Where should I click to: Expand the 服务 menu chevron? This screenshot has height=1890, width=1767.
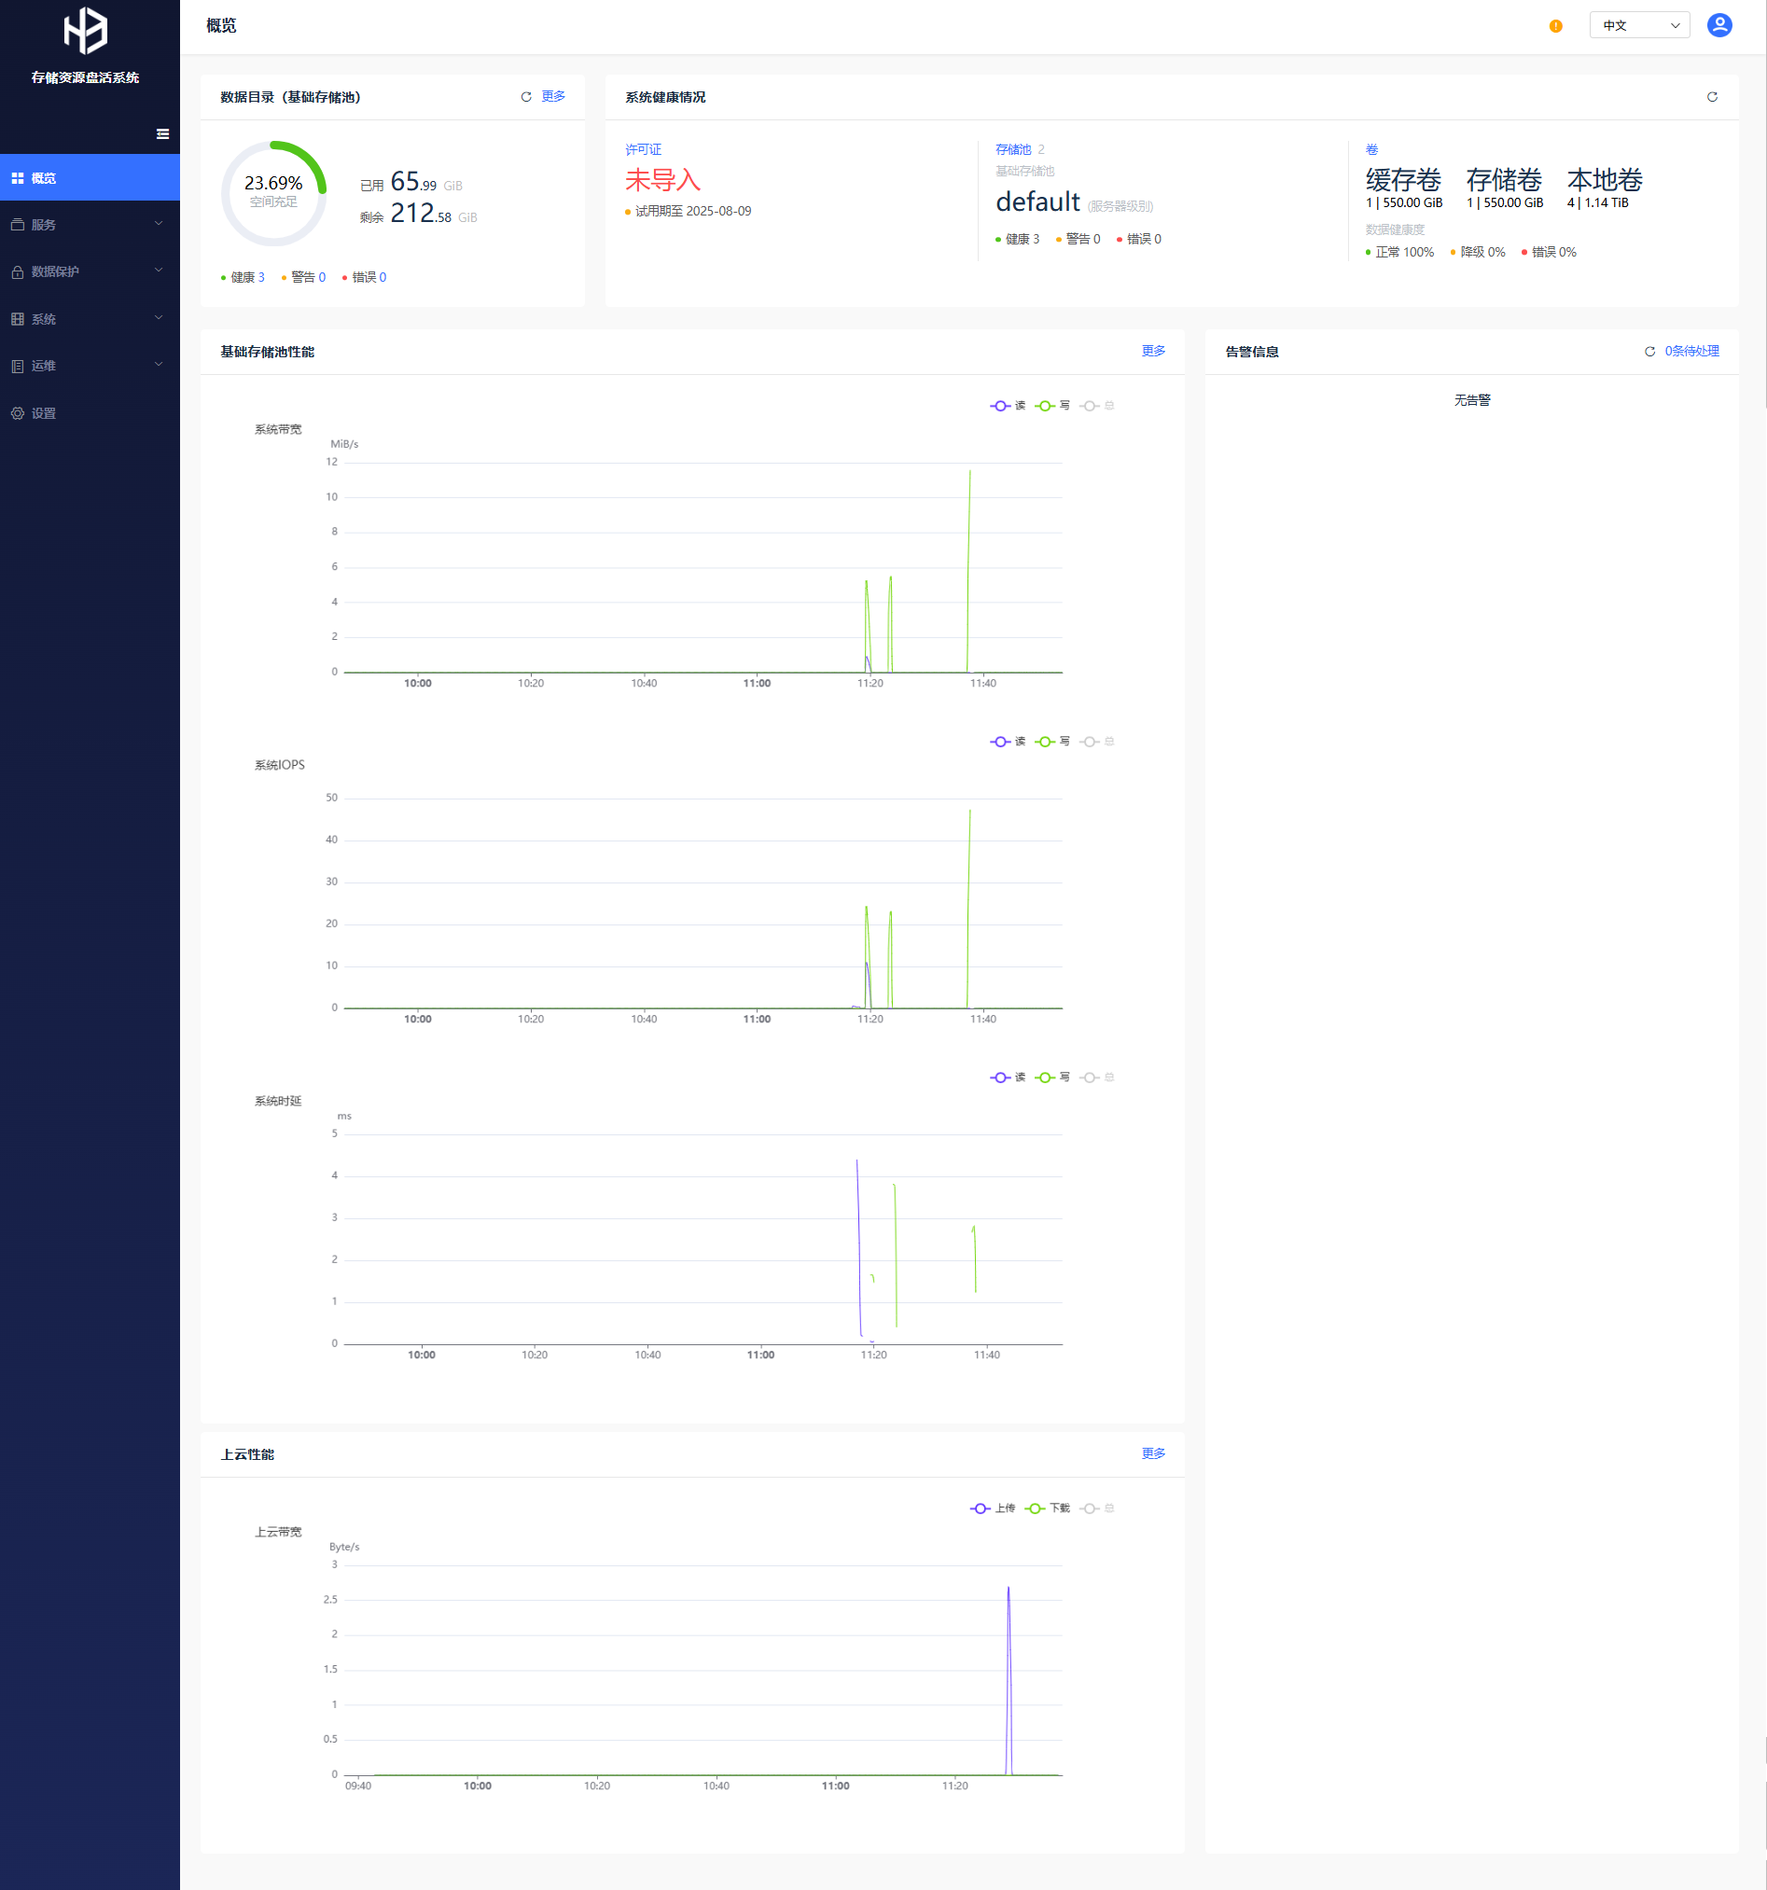[x=159, y=223]
